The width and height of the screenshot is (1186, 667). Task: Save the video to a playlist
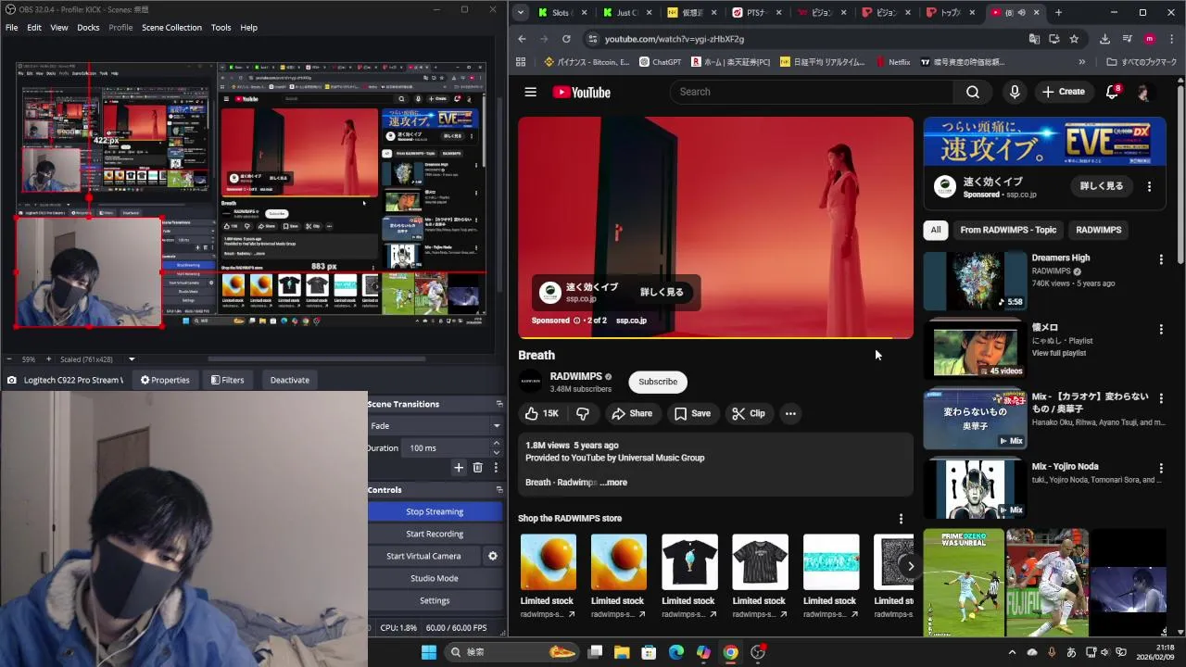coord(692,413)
